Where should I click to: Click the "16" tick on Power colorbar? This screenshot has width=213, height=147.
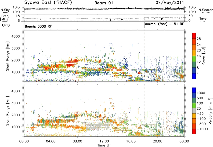click(199, 56)
